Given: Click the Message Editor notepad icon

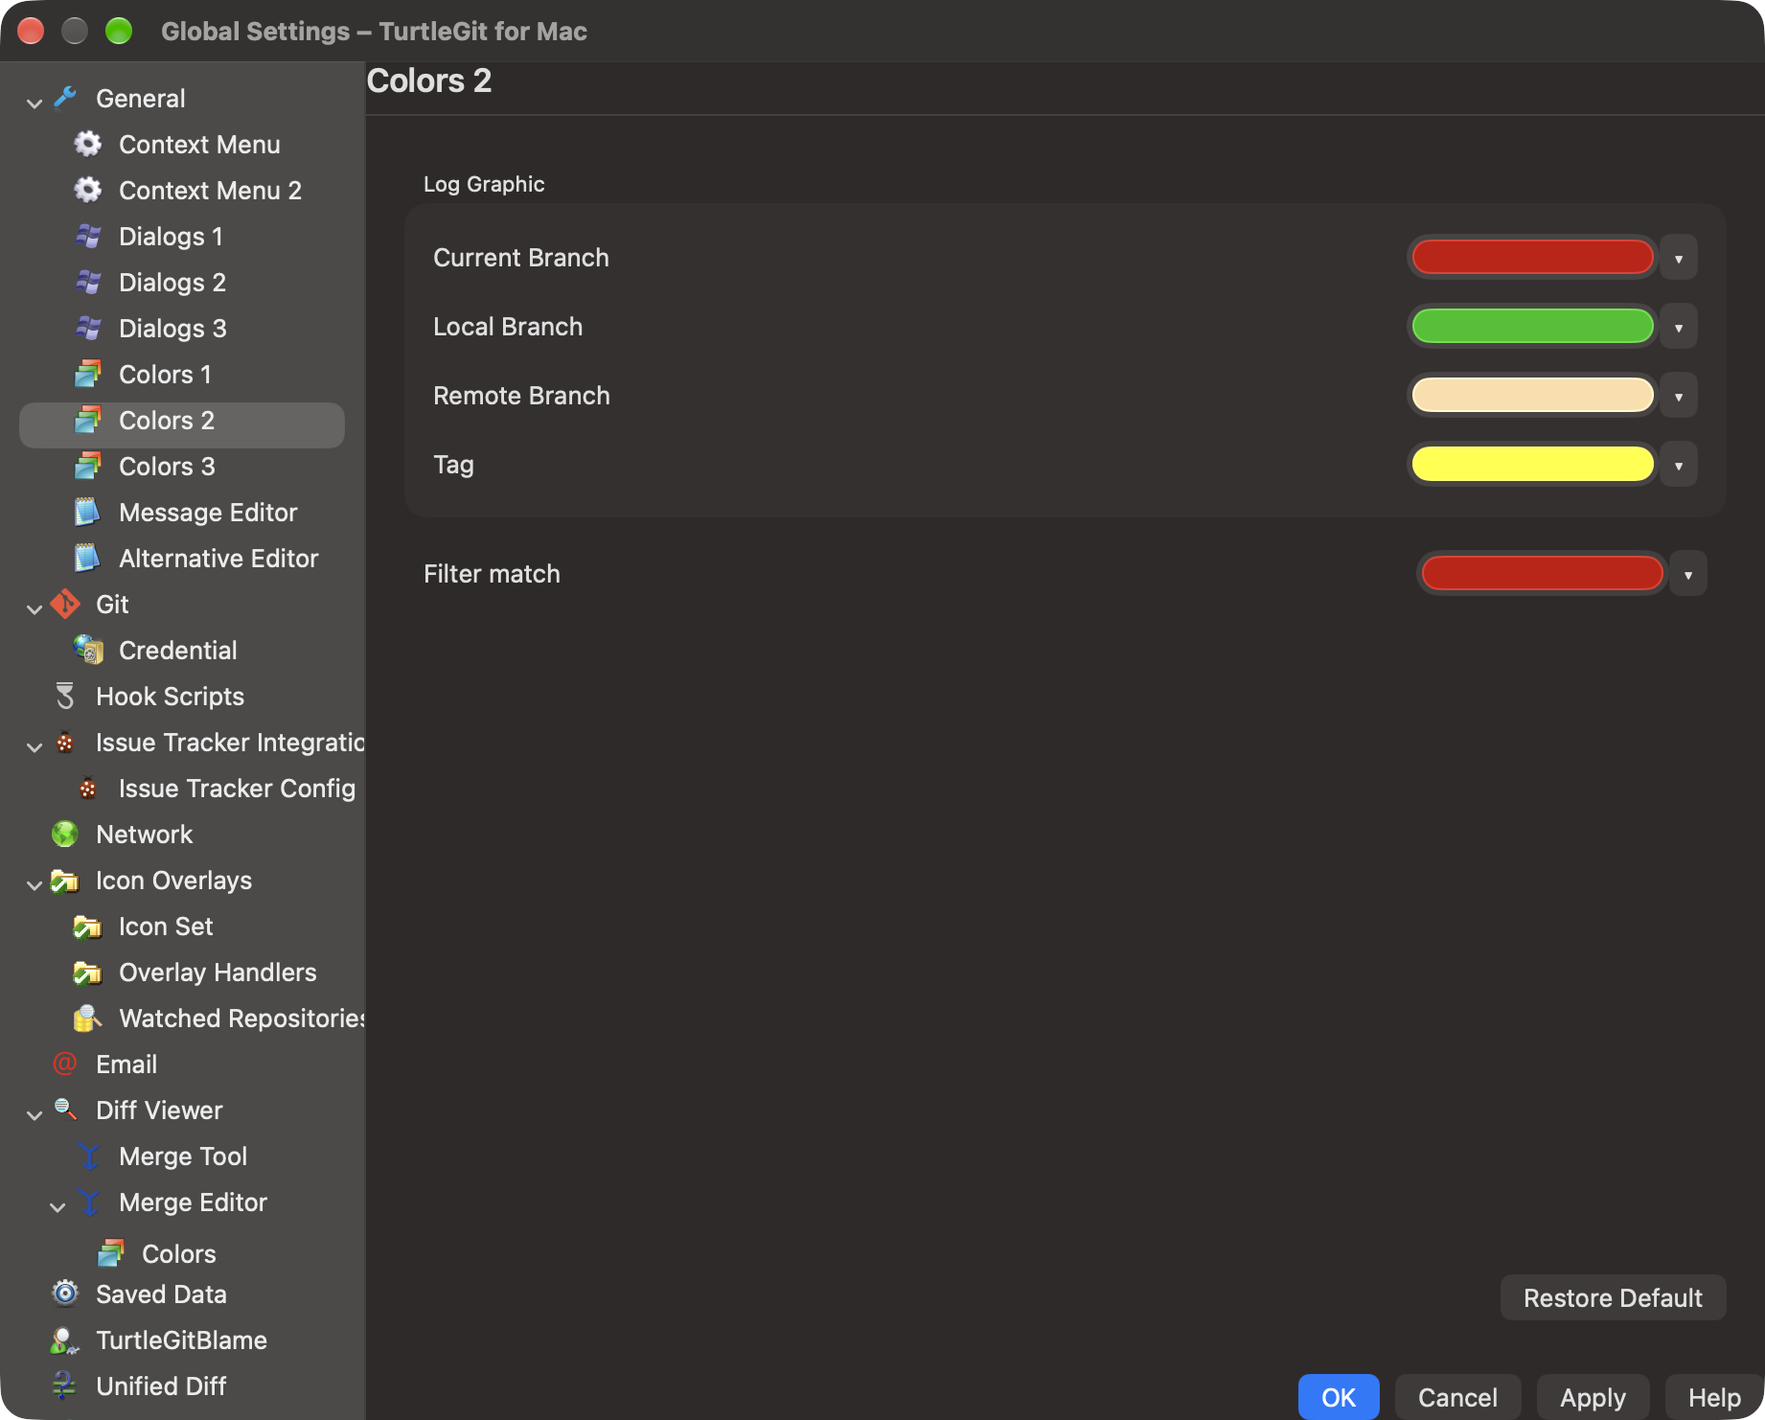Looking at the screenshot, I should pos(88,512).
